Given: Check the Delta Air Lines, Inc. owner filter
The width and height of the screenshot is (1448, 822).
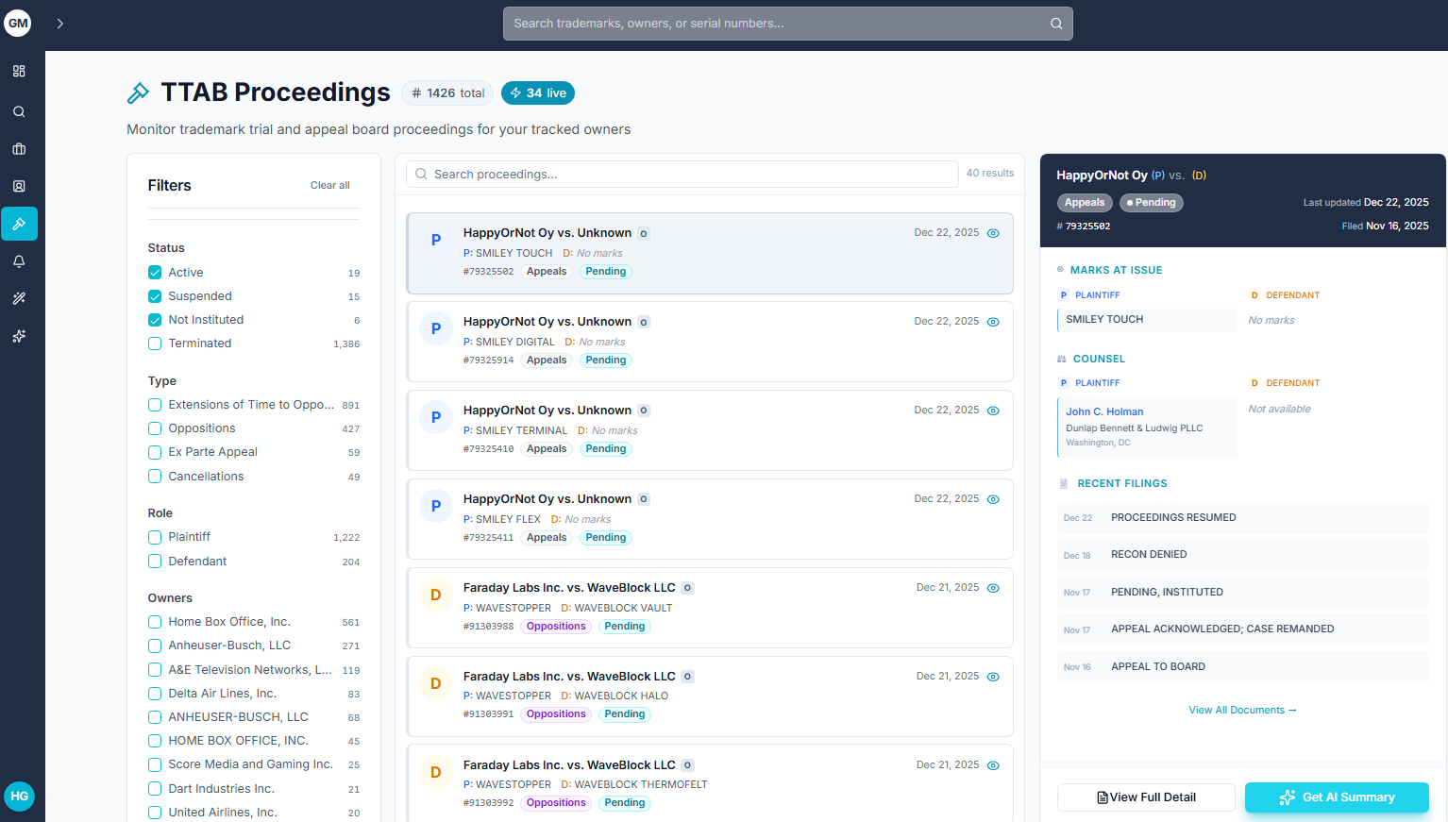Looking at the screenshot, I should [x=155, y=694].
